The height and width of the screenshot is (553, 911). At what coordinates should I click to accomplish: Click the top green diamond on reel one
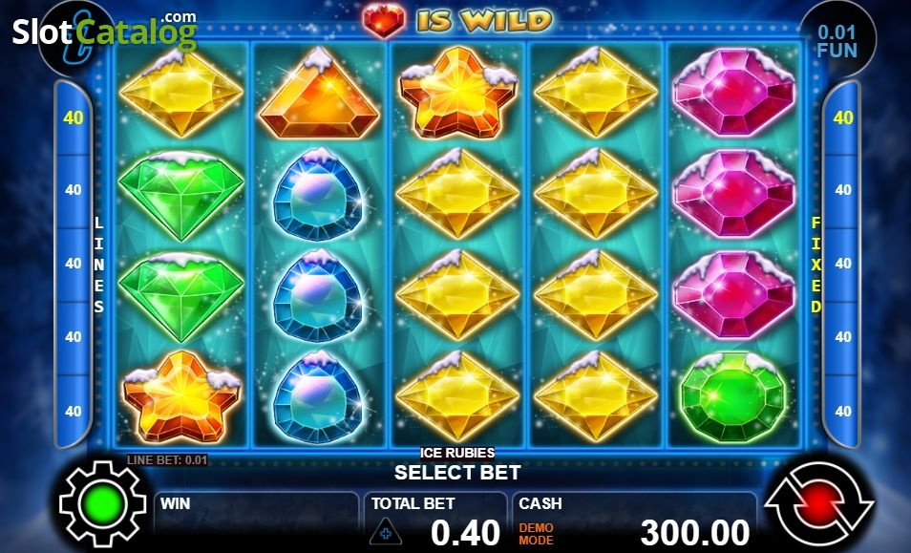[181, 195]
